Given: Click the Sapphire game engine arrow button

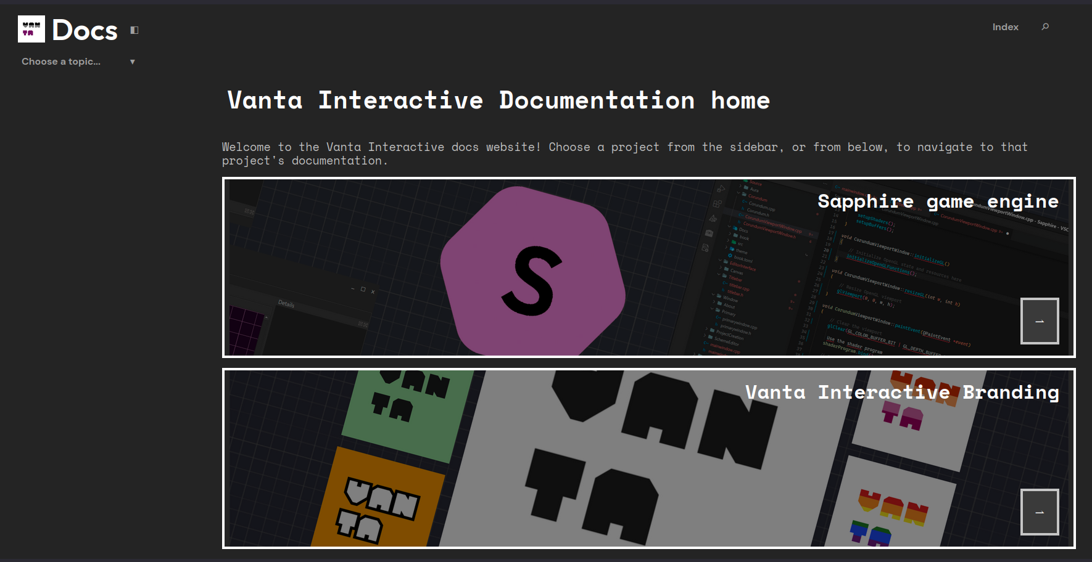Looking at the screenshot, I should coord(1040,321).
